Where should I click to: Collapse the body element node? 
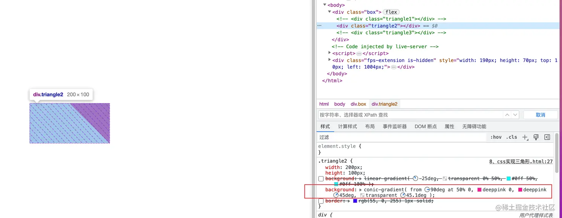[324, 5]
